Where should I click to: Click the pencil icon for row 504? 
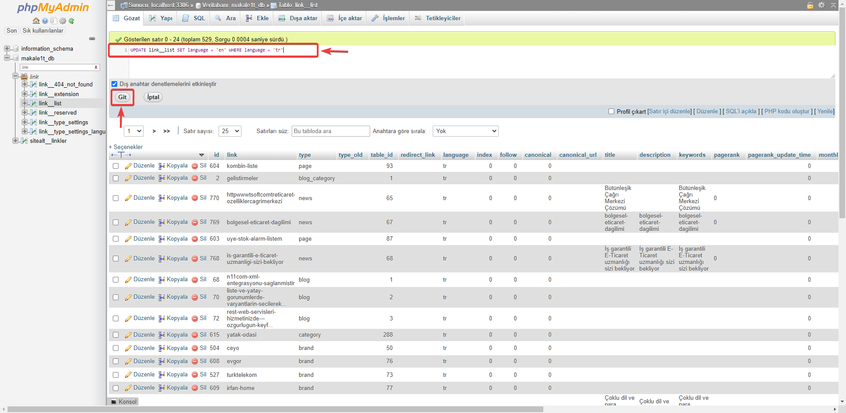128,348
